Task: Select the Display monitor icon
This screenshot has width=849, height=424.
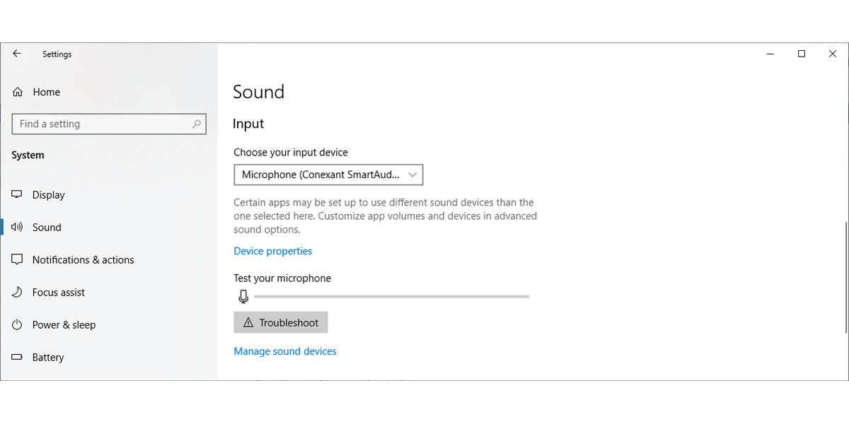Action: 18,195
